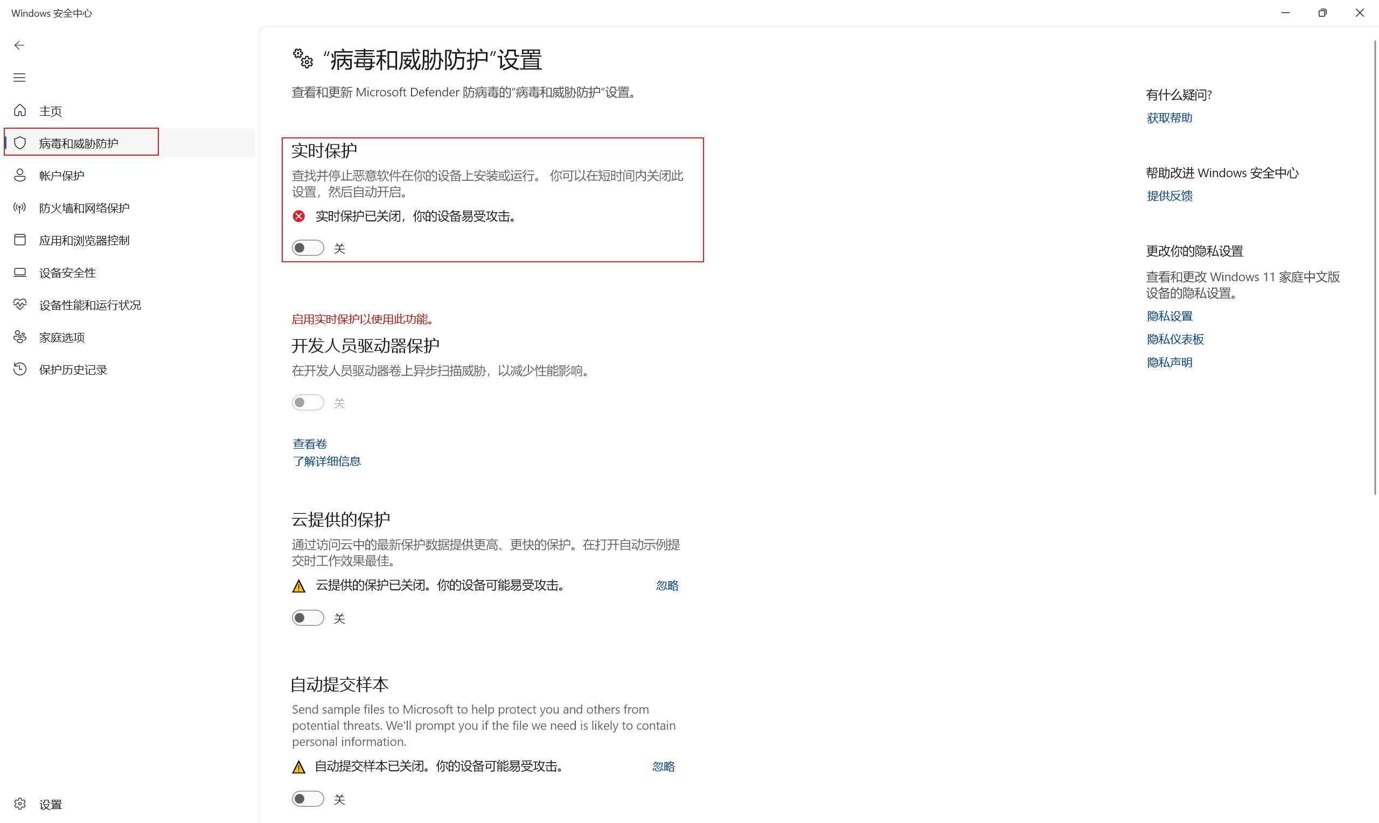1379x823 pixels.
Task: Click the red error icon for real-time protection
Action: [299, 217]
